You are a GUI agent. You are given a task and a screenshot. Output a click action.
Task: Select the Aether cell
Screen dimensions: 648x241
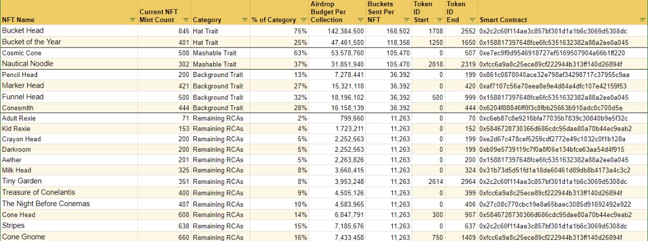click(69, 160)
